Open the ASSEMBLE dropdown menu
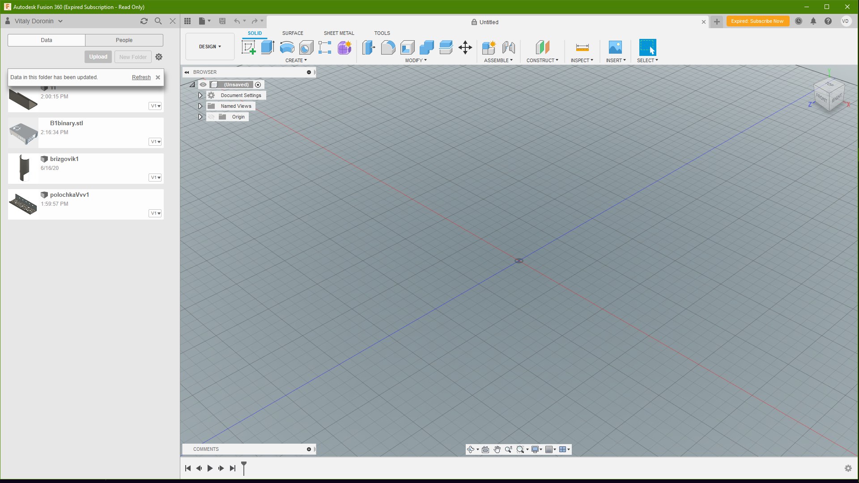This screenshot has height=483, width=859. [498, 60]
